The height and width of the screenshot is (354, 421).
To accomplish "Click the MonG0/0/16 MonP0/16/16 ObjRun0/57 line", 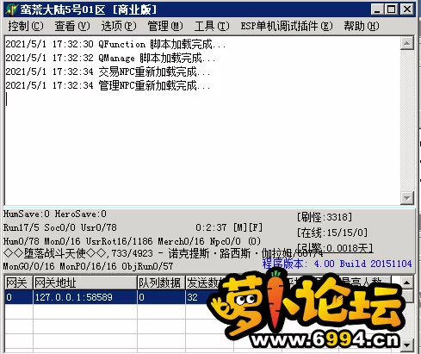I will [88, 266].
